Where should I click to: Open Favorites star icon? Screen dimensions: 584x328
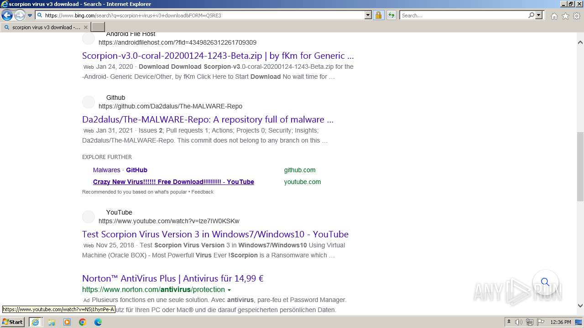565,16
